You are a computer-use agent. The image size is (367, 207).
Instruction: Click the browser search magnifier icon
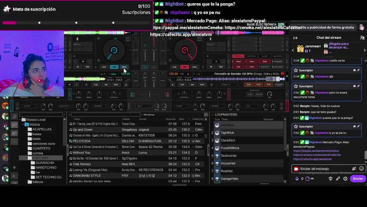(14, 116)
